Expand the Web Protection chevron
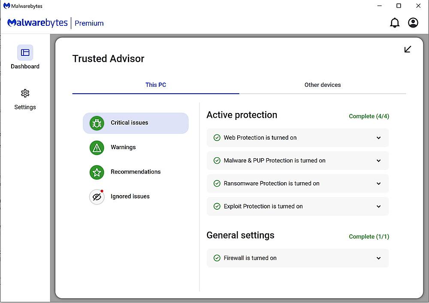Image resolution: width=429 pixels, height=303 pixels. point(379,138)
